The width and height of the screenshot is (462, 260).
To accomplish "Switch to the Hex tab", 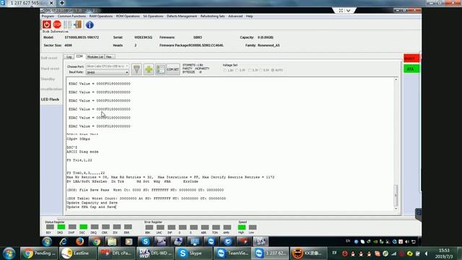I will [x=109, y=56].
